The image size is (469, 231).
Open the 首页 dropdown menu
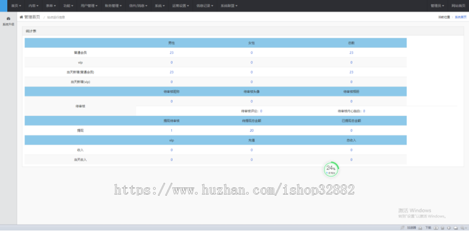coord(16,6)
